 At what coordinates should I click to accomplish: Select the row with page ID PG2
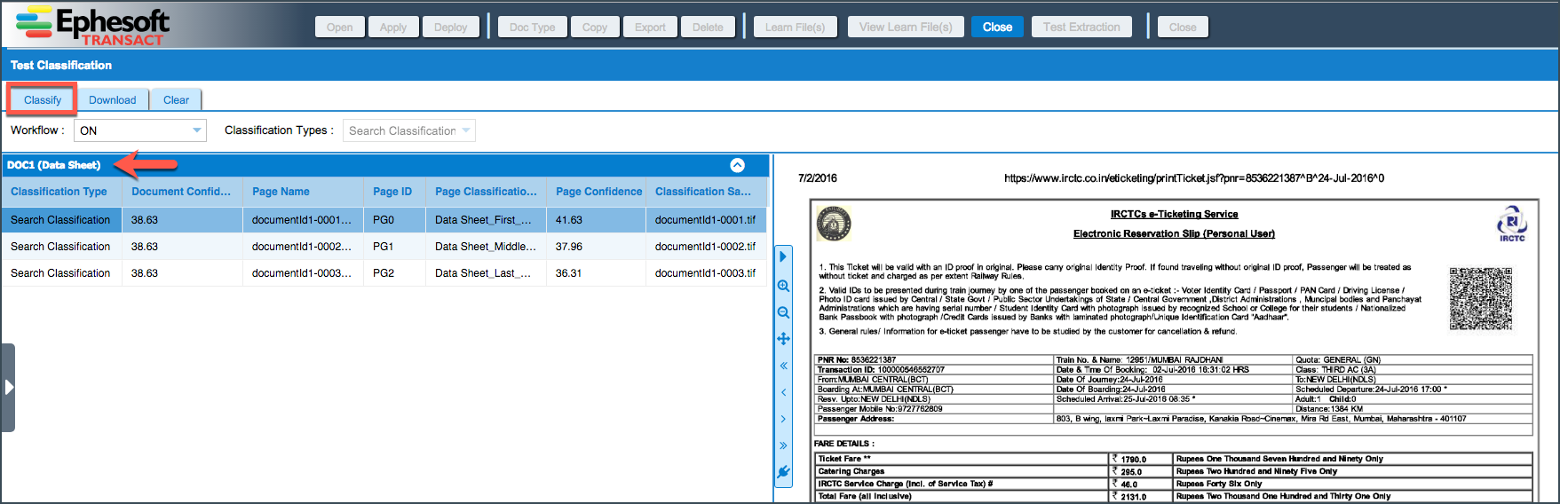pyautogui.click(x=384, y=273)
